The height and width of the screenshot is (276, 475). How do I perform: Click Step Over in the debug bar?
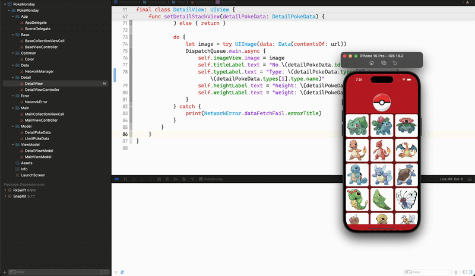[134, 179]
